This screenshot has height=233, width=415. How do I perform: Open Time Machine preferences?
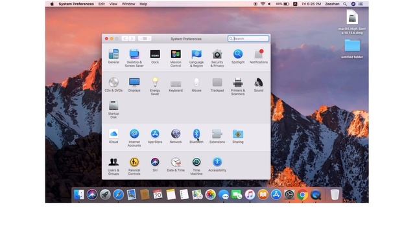[196, 166]
